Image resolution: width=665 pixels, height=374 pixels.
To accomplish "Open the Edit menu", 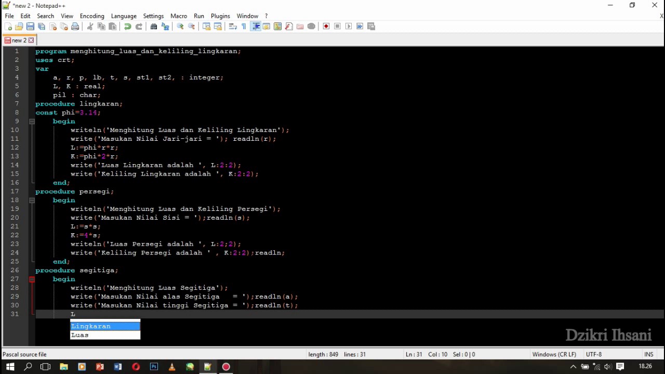I will 25,16.
